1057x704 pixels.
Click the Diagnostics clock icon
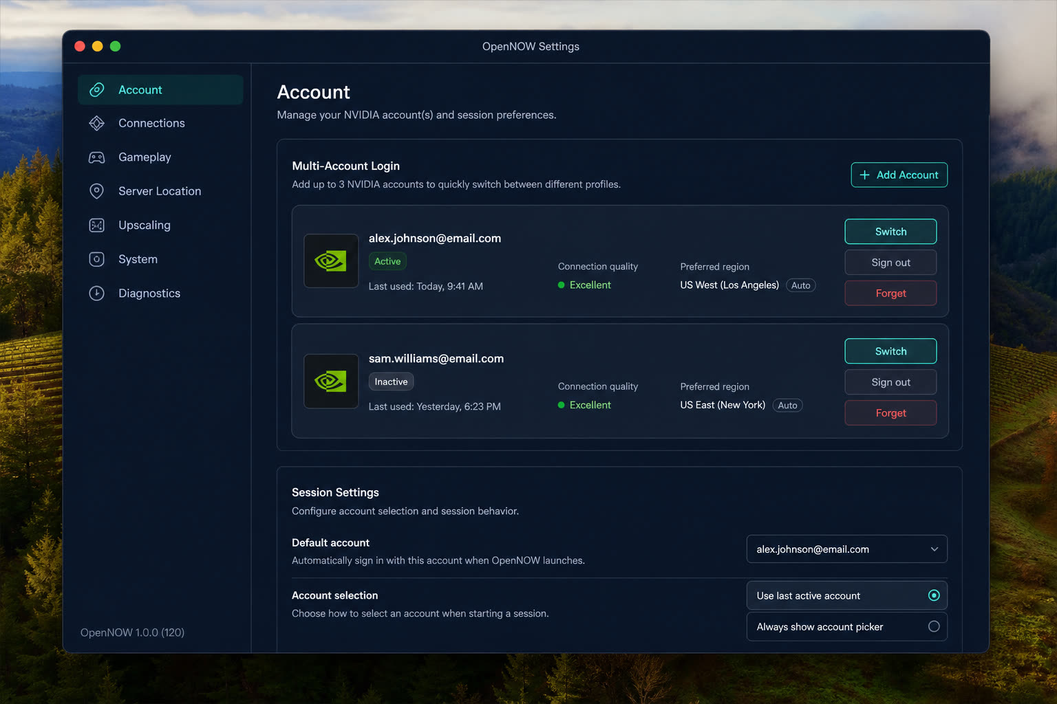97,294
